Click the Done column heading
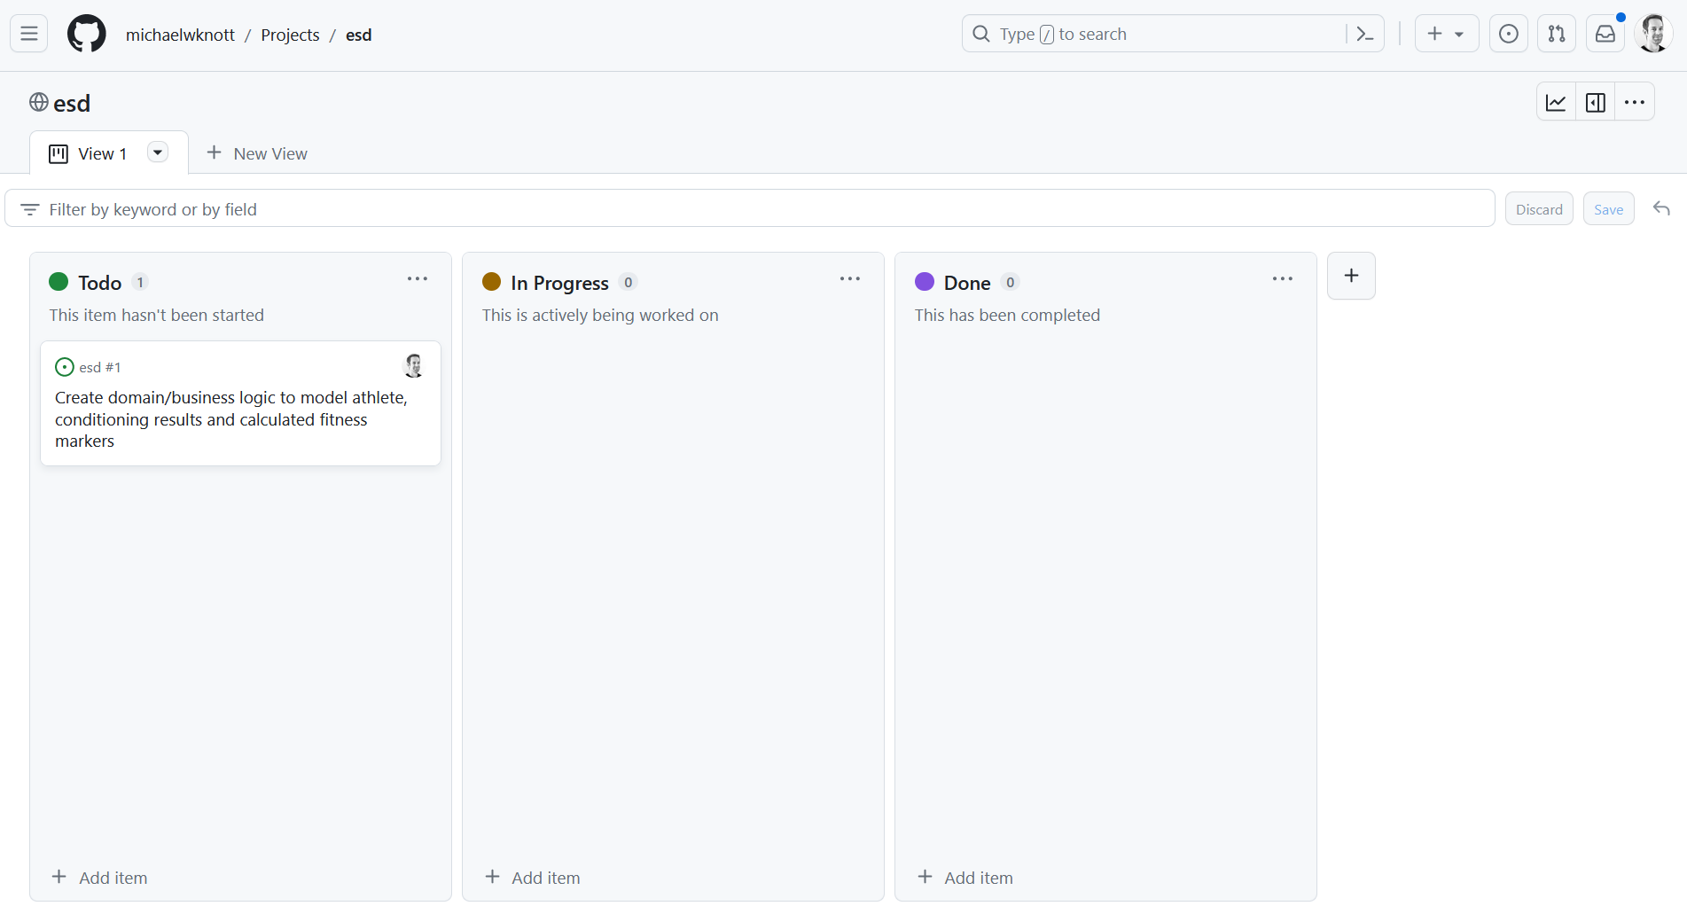Viewport: 1687px width, 906px height. [x=967, y=283]
